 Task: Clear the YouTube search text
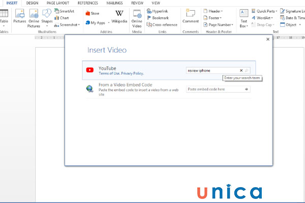[x=241, y=71]
